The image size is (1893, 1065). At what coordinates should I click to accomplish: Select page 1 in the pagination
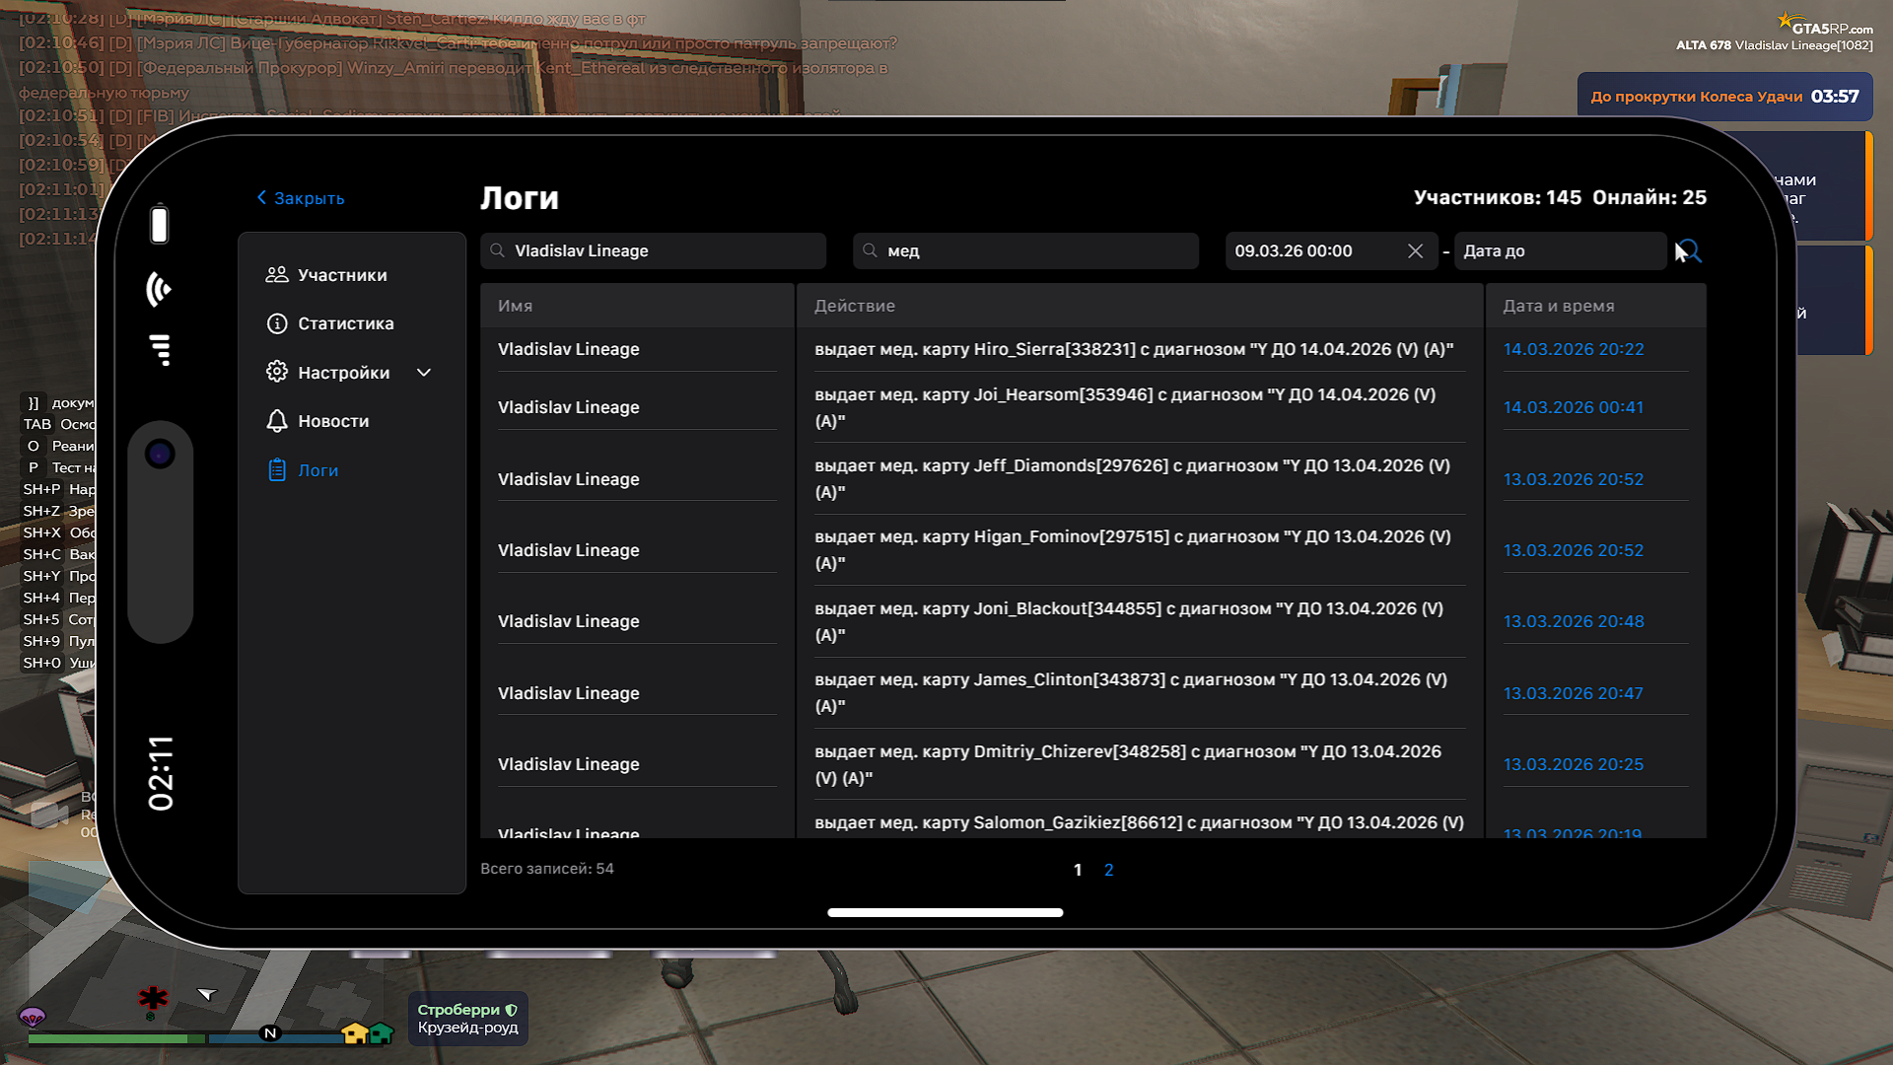click(1078, 870)
